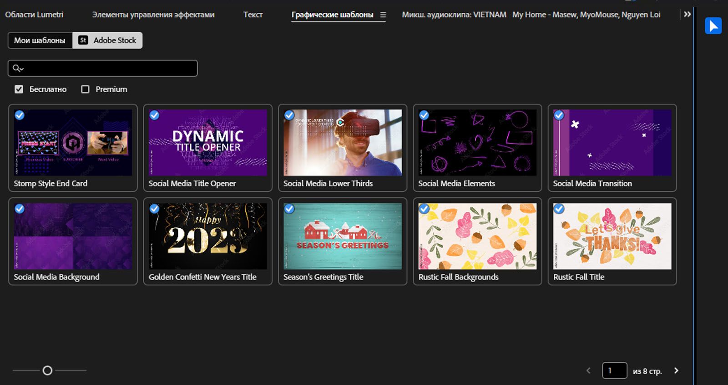Open Элементы управления эффектами tab
Image resolution: width=728 pixels, height=385 pixels.
point(153,15)
